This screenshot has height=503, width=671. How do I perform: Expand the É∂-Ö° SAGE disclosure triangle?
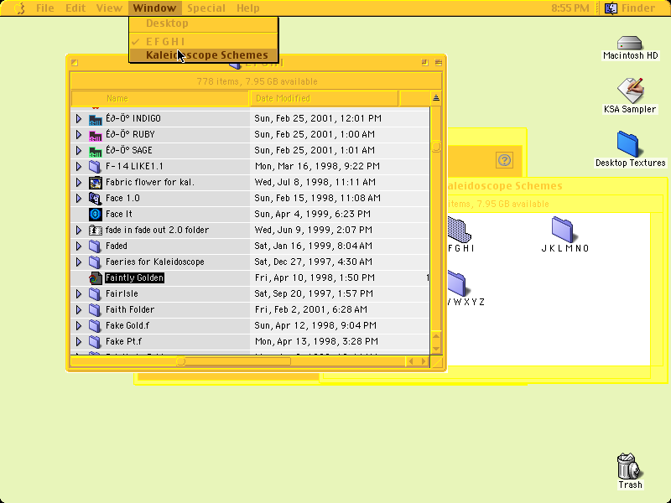79,151
